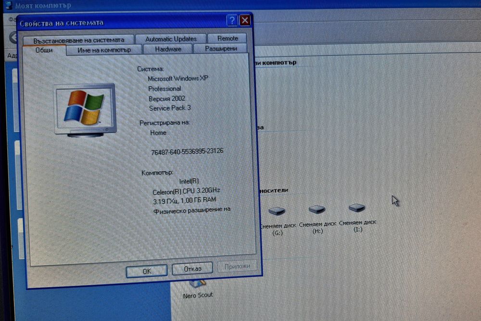The width and height of the screenshot is (481, 321).
Task: Click the Windows XP logo monitor image
Action: (x=85, y=110)
